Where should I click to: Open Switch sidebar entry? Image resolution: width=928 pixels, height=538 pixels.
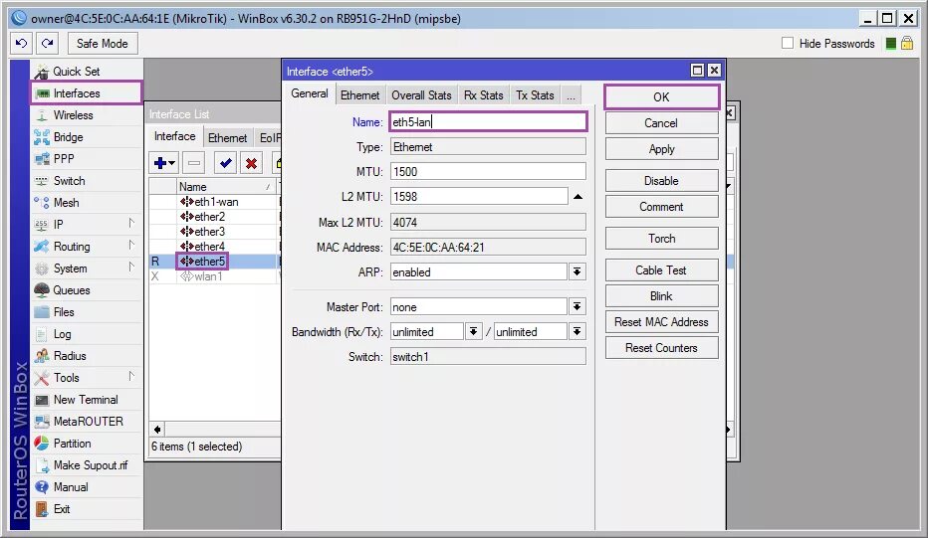tap(87, 181)
